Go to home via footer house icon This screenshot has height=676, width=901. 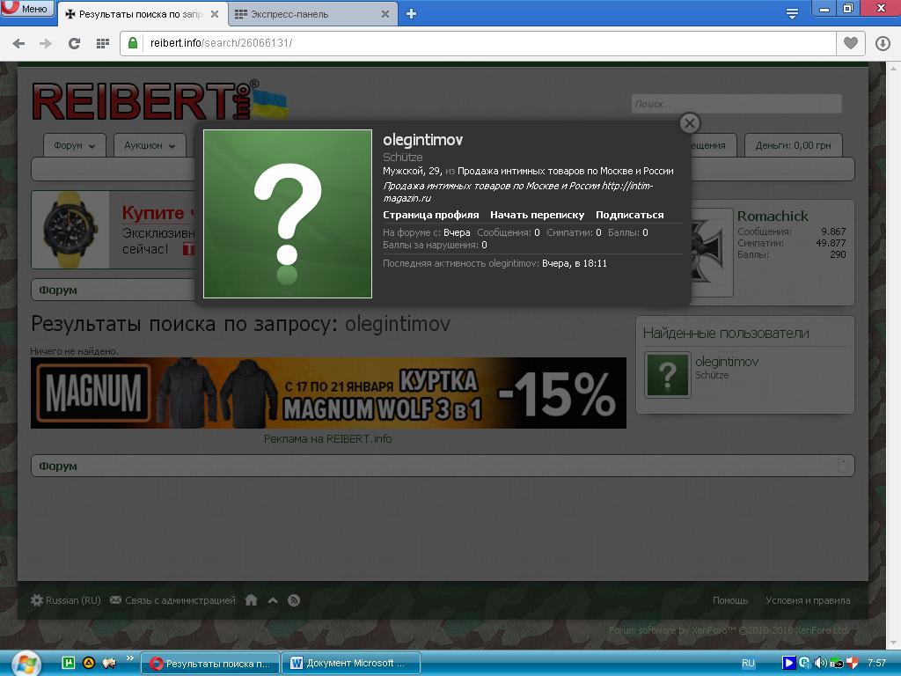(251, 600)
